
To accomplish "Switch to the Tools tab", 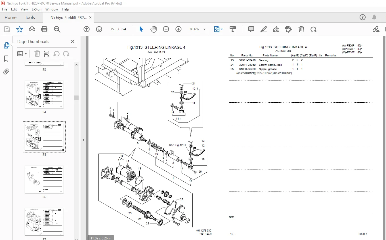I will click(x=30, y=18).
